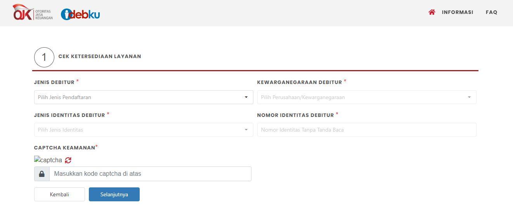This screenshot has width=513, height=211.
Task: Refresh the captcha with red reload icon
Action: [x=68, y=160]
